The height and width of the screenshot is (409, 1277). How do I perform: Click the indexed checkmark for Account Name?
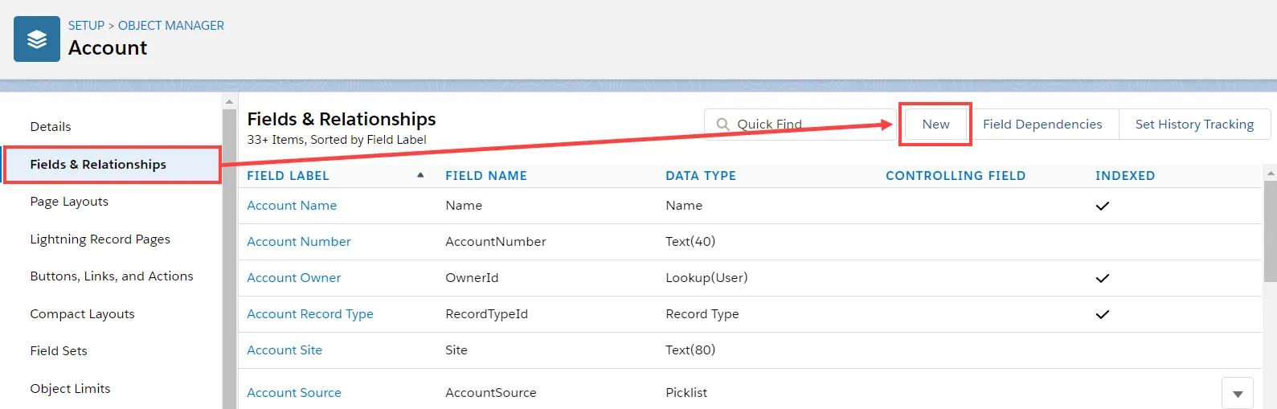point(1103,206)
